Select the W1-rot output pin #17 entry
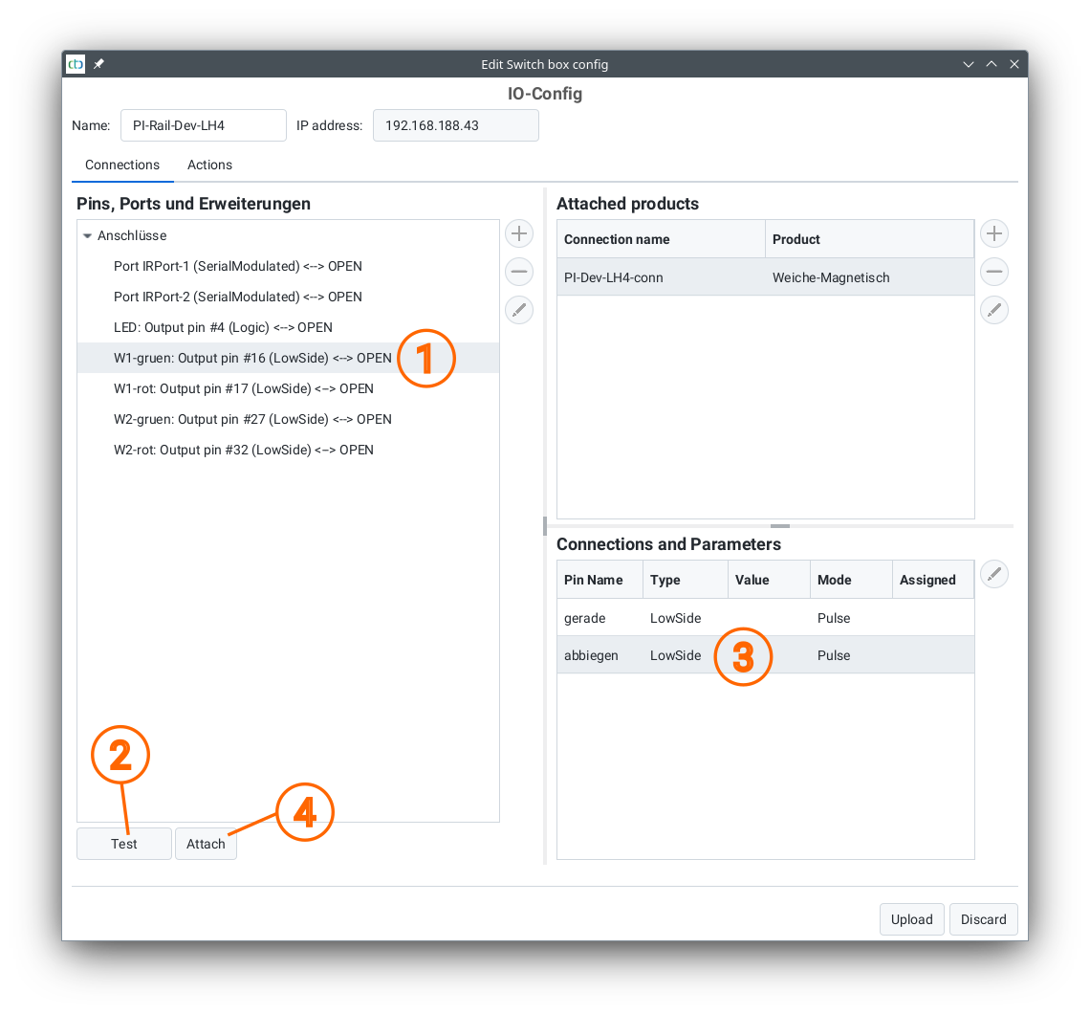The height and width of the screenshot is (1014, 1090). click(243, 388)
